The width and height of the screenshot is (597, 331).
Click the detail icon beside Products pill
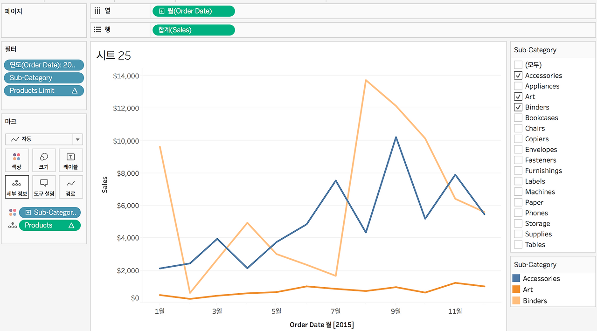tap(13, 226)
